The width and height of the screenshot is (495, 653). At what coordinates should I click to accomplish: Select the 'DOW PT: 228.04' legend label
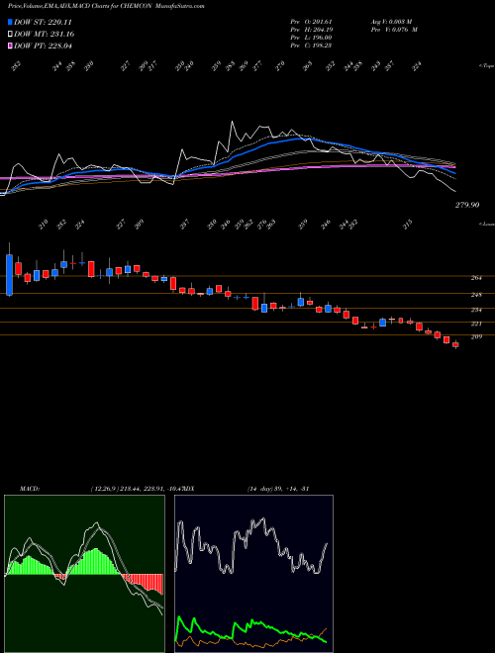click(x=43, y=46)
